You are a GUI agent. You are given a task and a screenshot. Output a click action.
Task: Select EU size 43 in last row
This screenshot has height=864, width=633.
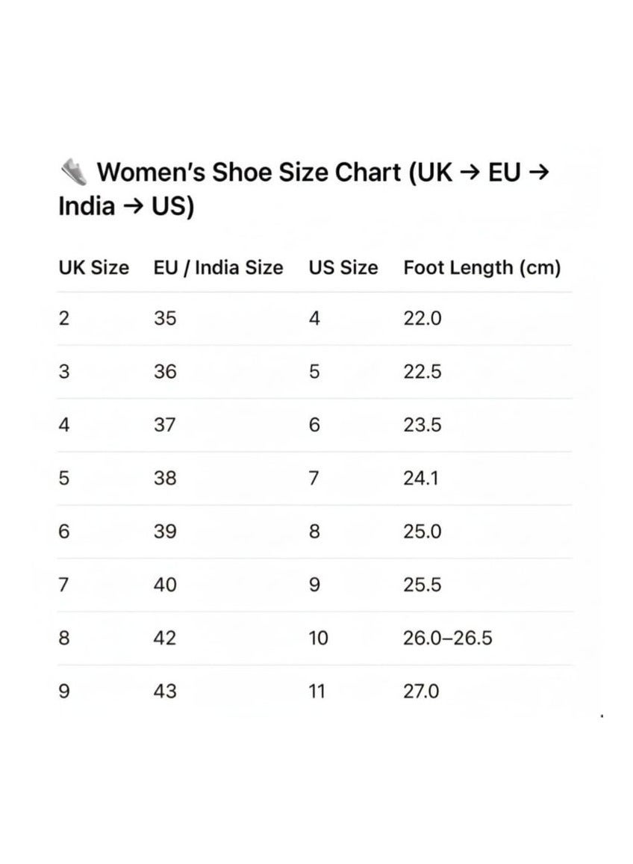pyautogui.click(x=165, y=691)
